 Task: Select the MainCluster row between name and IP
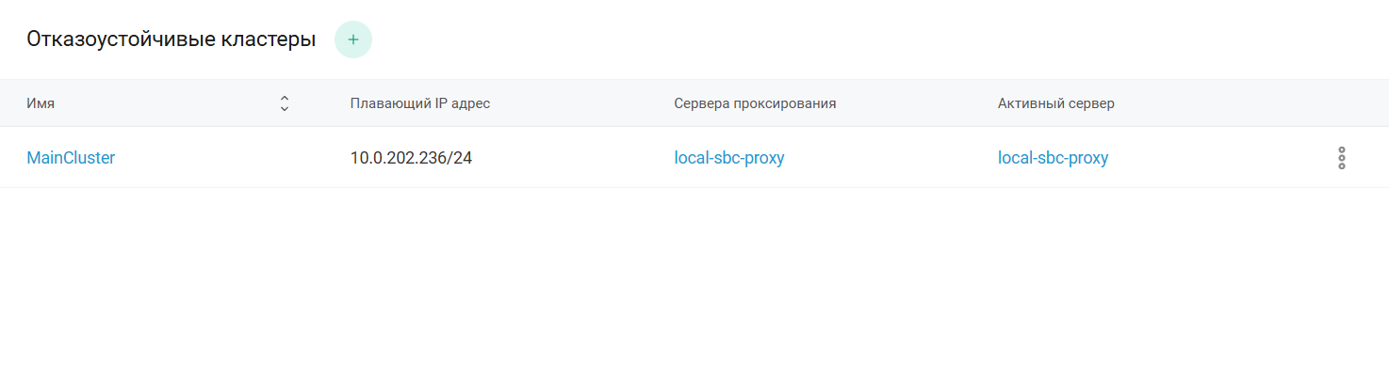click(x=226, y=158)
